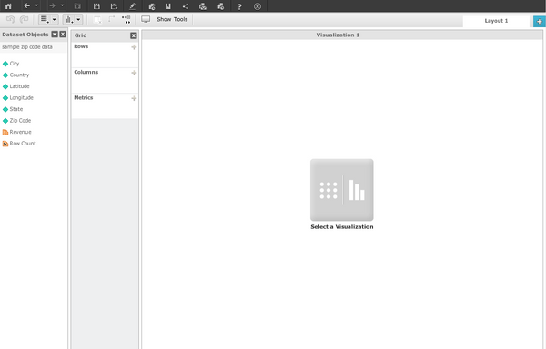Open the Back history dropdown arrow
This screenshot has height=349, width=546.
pyautogui.click(x=36, y=5)
